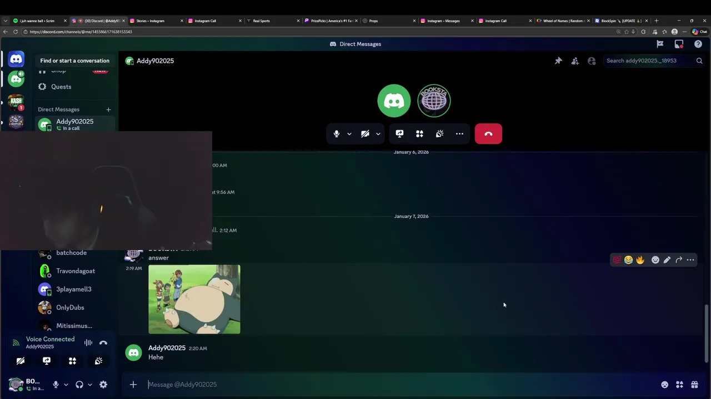The width and height of the screenshot is (711, 399).
Task: Open apps launcher in message bar
Action: click(679, 385)
